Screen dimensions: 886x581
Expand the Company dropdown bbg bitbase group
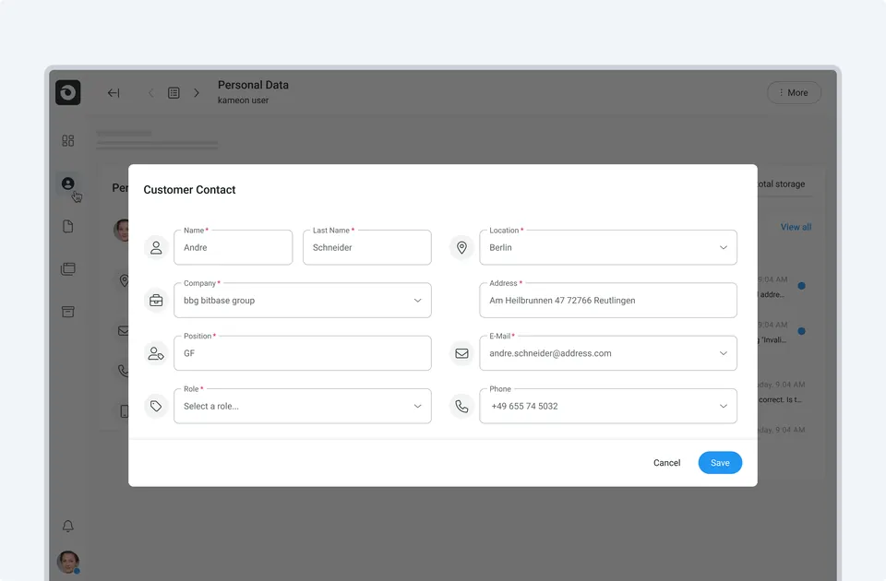pos(303,301)
